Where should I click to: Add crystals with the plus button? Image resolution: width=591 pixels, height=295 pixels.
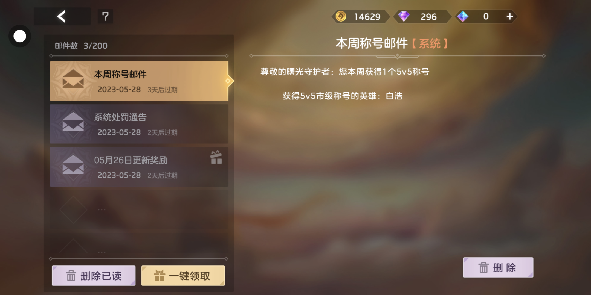(x=509, y=16)
